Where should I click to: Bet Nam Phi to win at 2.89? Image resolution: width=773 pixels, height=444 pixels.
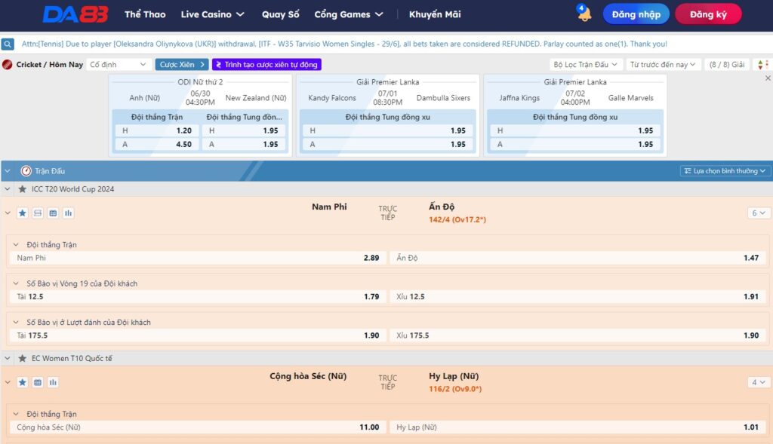click(x=198, y=258)
